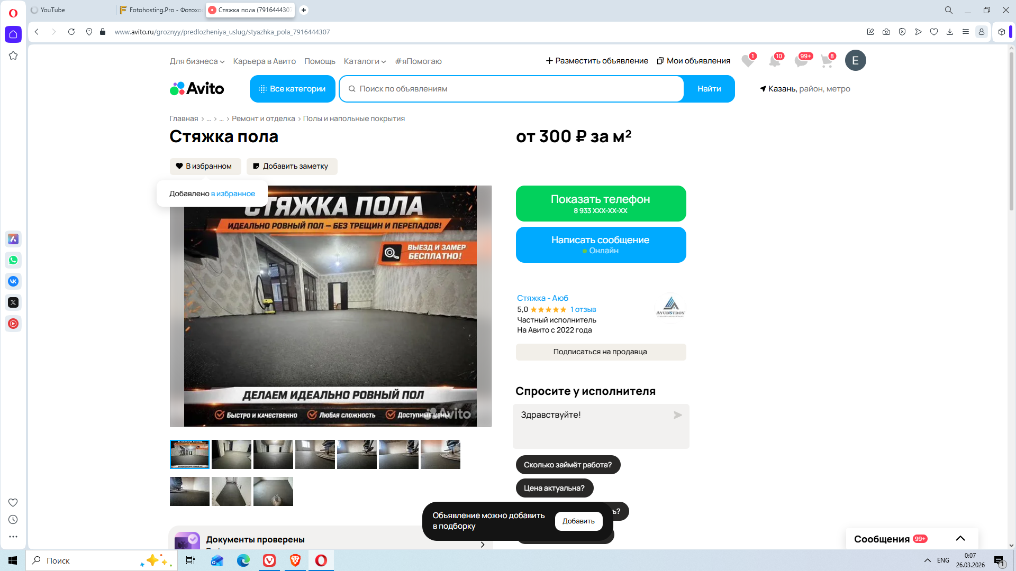Toggle 'В избранном' favorite button
Image resolution: width=1016 pixels, height=571 pixels.
point(205,166)
